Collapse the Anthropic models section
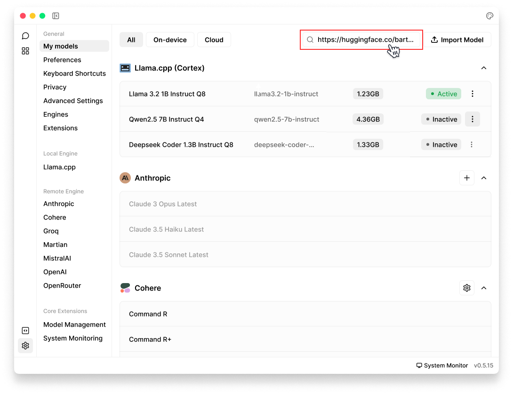The height and width of the screenshot is (395, 513). click(483, 178)
